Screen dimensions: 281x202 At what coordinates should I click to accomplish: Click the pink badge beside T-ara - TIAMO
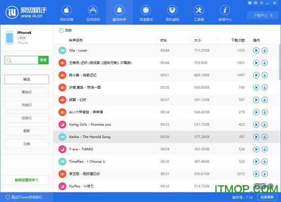[63, 149]
